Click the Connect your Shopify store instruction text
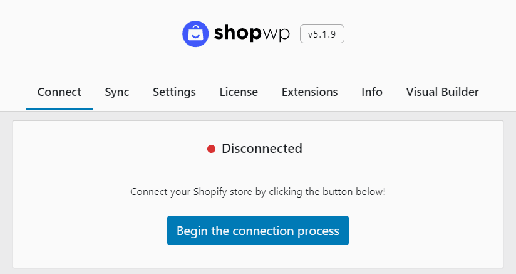Image resolution: width=516 pixels, height=274 pixels. click(258, 192)
